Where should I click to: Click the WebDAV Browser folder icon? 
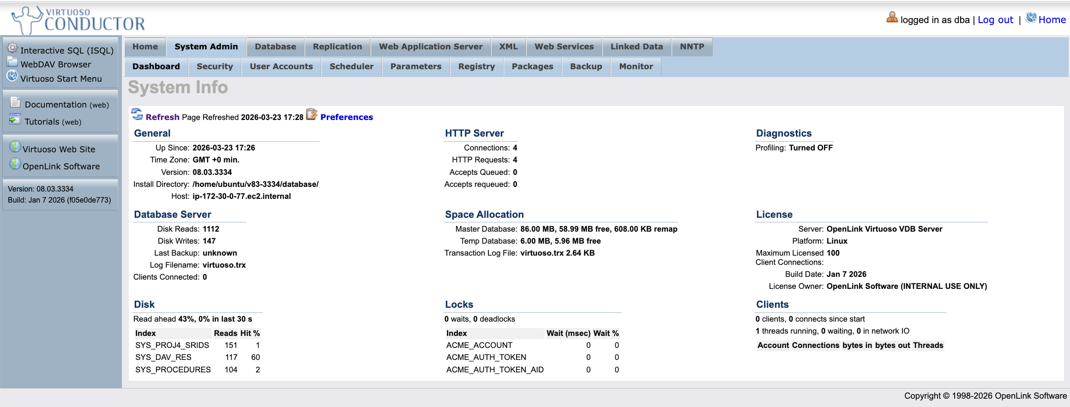[12, 62]
